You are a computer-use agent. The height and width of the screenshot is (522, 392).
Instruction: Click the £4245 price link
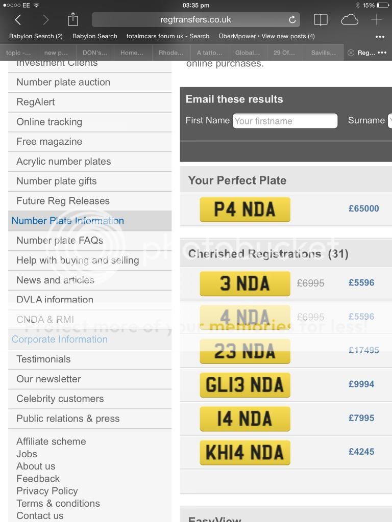coord(361,452)
